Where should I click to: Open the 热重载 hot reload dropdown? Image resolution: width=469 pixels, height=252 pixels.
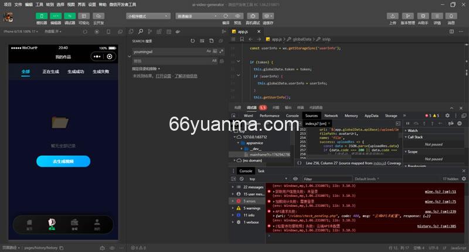pyautogui.click(x=53, y=32)
